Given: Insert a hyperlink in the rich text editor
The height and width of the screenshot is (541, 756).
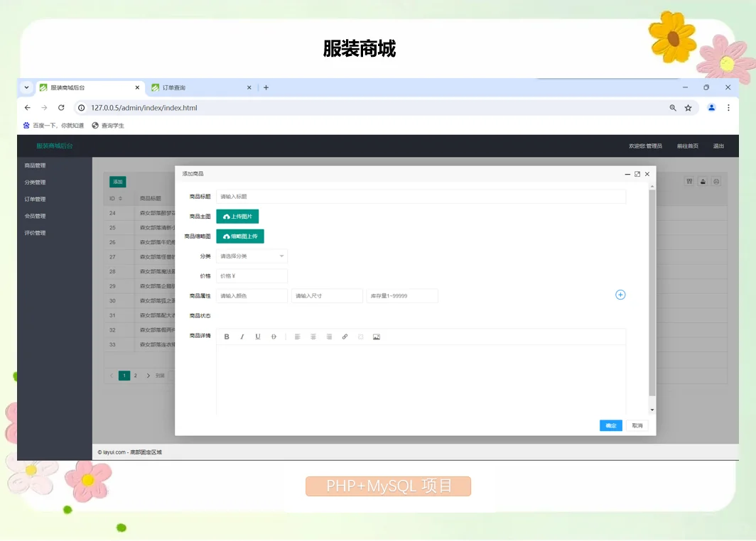Looking at the screenshot, I should point(345,337).
